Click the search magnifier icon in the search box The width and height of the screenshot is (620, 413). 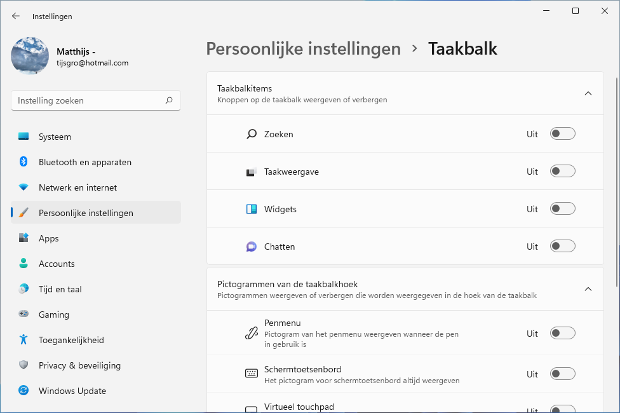[x=169, y=100]
